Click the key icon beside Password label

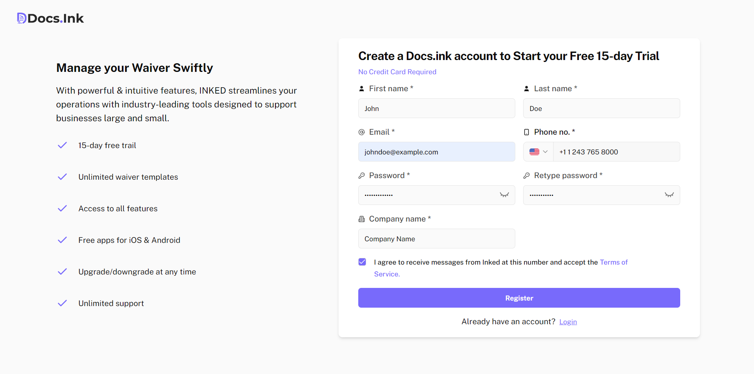click(361, 176)
